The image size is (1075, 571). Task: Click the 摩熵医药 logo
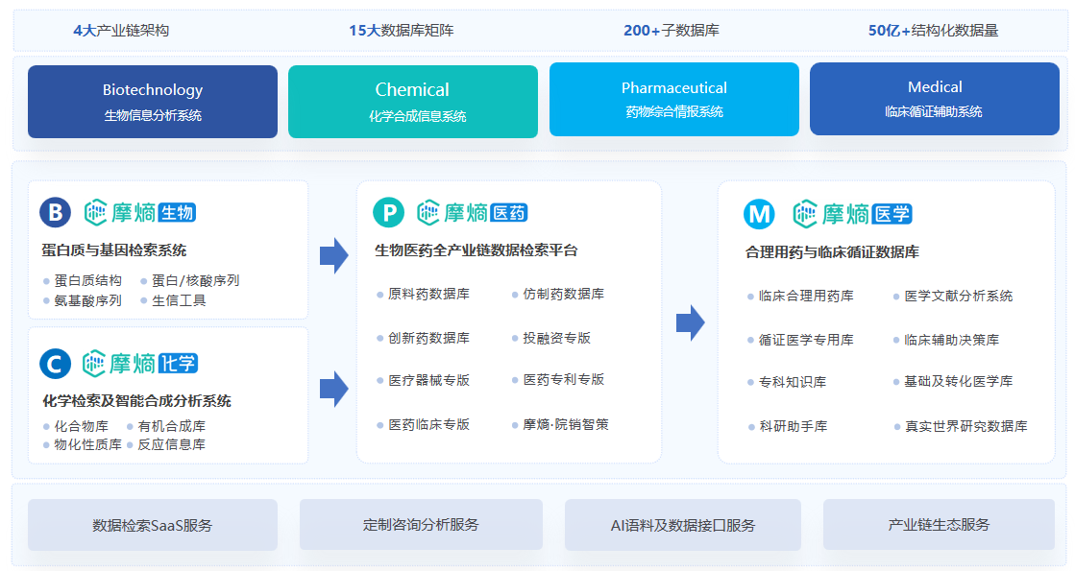pos(472,213)
